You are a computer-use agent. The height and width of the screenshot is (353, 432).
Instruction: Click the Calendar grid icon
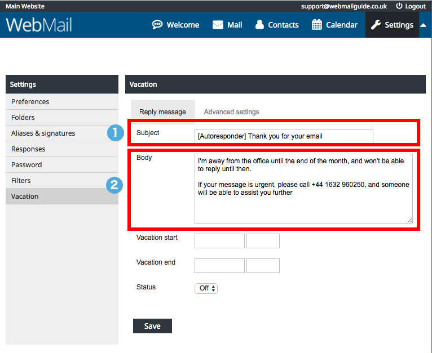click(317, 24)
